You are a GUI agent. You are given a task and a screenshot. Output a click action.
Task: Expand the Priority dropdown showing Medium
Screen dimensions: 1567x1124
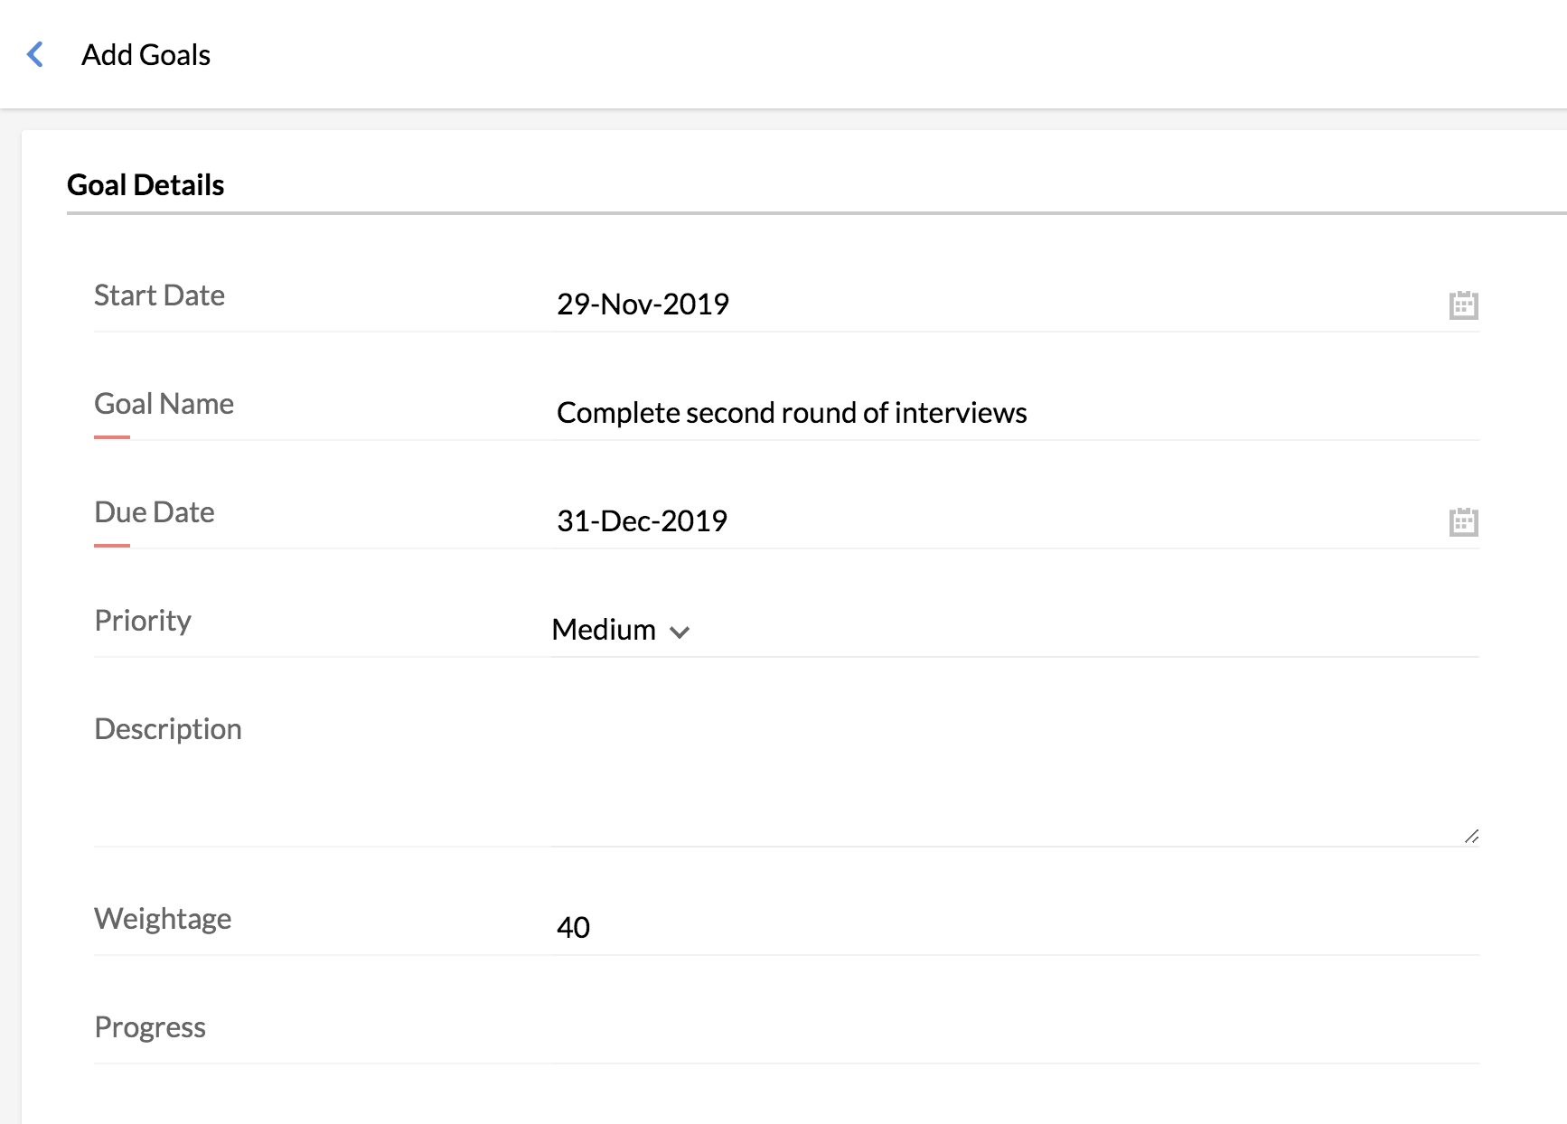pos(621,630)
